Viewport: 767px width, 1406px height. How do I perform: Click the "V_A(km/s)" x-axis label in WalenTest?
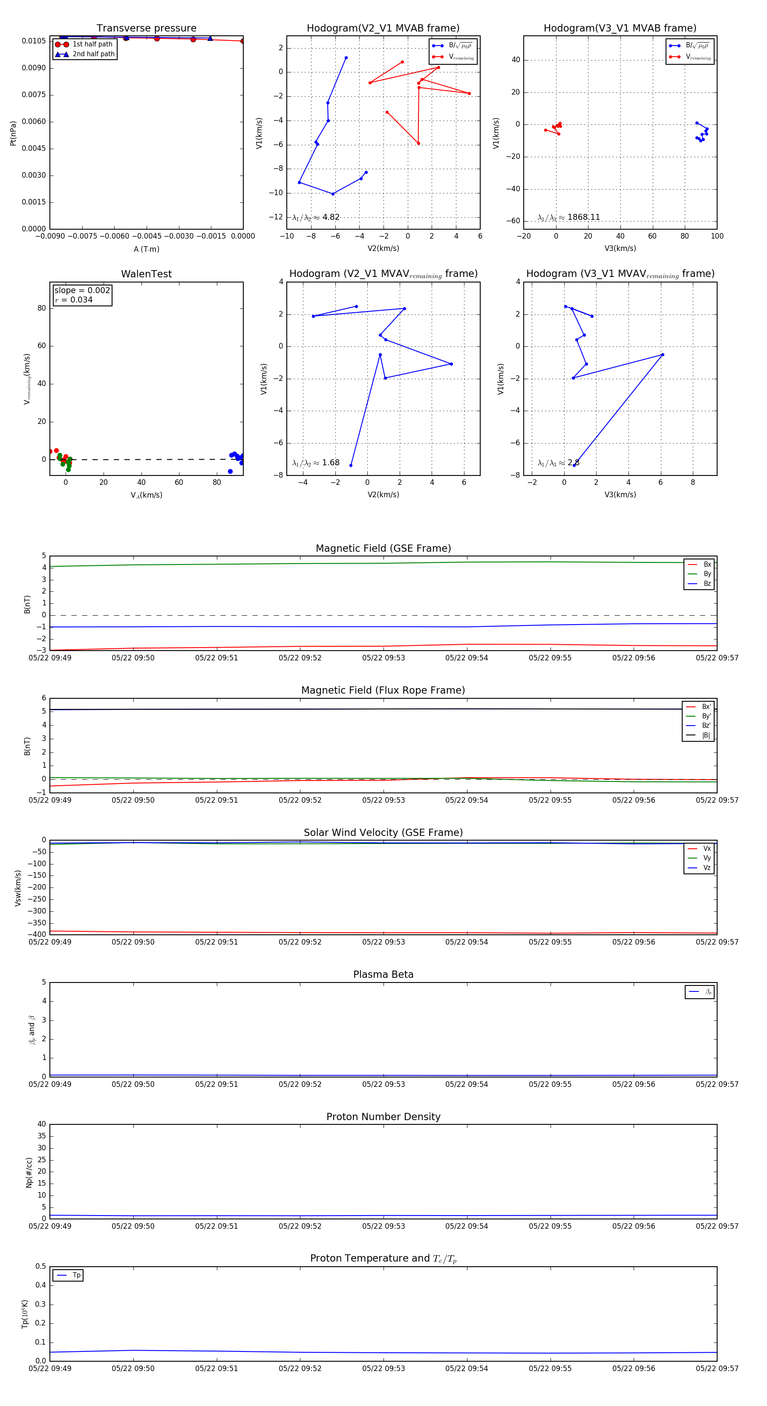tap(146, 495)
